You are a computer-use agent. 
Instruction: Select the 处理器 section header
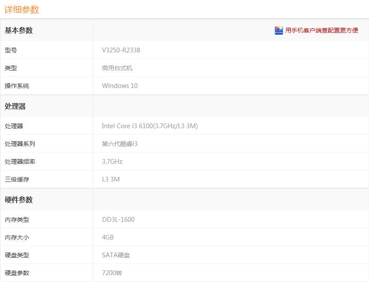tap(15, 106)
